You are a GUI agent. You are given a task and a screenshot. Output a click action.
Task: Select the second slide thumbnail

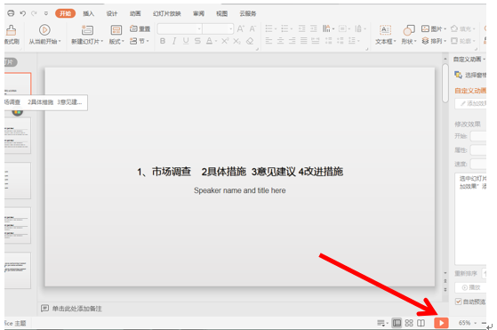[18, 136]
